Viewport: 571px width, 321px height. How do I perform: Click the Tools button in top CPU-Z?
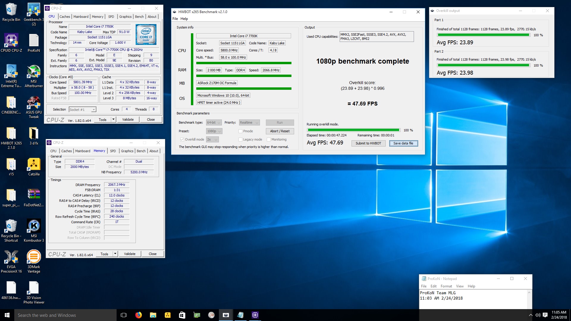click(x=103, y=119)
